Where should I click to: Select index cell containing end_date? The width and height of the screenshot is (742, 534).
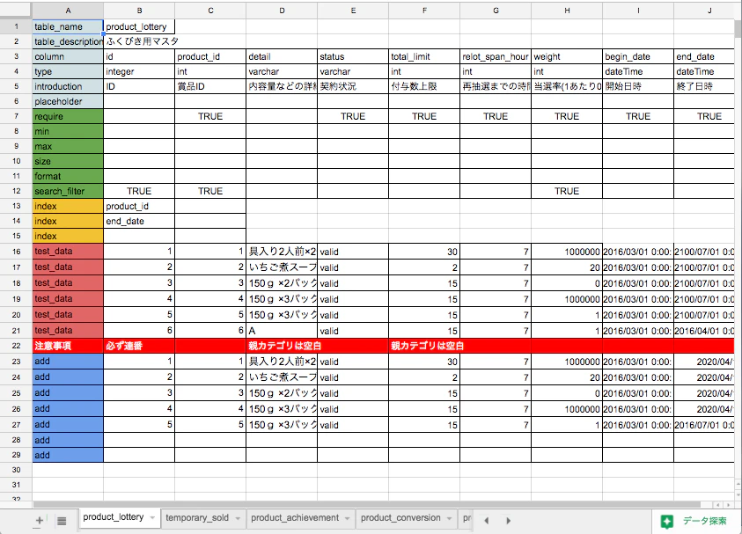click(139, 221)
